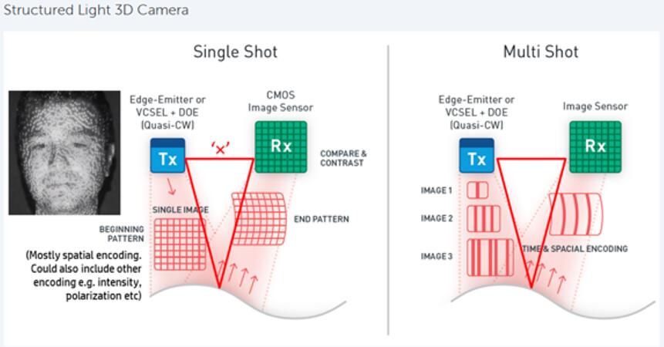Click the Structured Light 3D Camera title

click(x=96, y=10)
